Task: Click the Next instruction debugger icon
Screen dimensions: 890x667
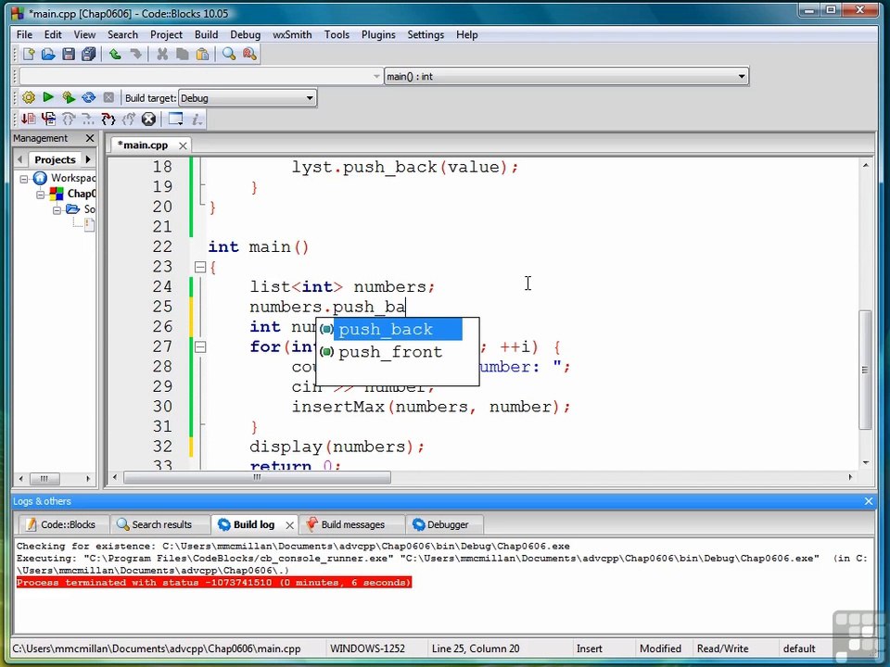Action: tap(89, 120)
